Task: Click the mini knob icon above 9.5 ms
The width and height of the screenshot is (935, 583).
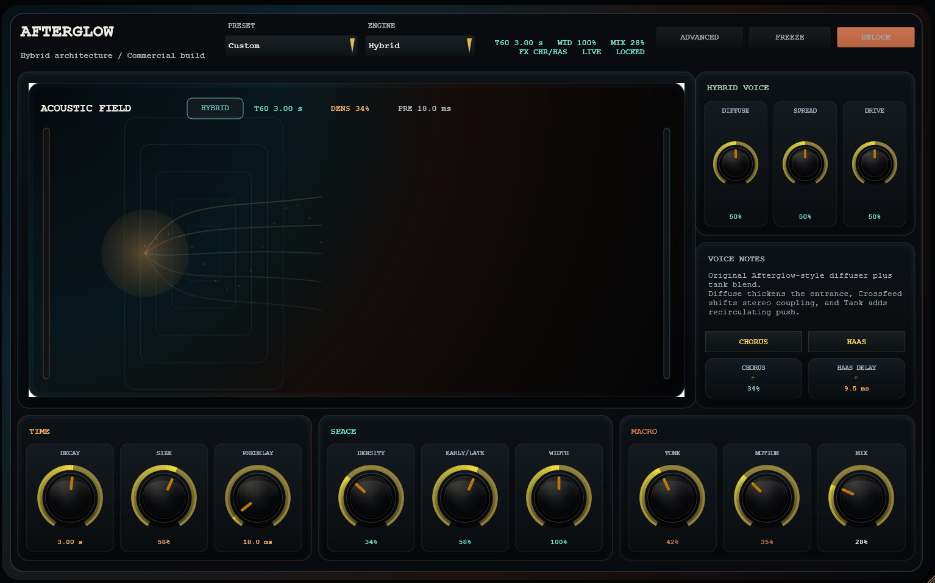Action: click(856, 378)
